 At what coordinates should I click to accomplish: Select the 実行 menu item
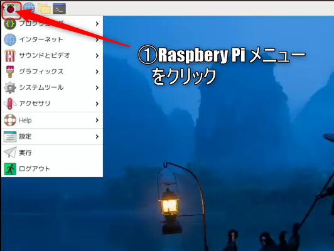coord(52,152)
